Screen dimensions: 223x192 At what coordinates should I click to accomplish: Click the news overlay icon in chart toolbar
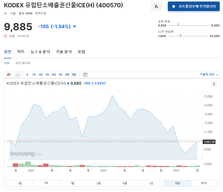tap(85, 75)
